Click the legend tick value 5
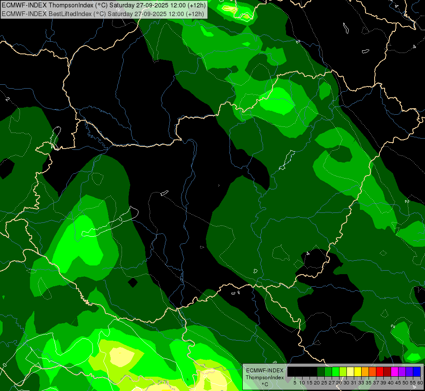The height and width of the screenshot is (391, 425). [x=295, y=383]
